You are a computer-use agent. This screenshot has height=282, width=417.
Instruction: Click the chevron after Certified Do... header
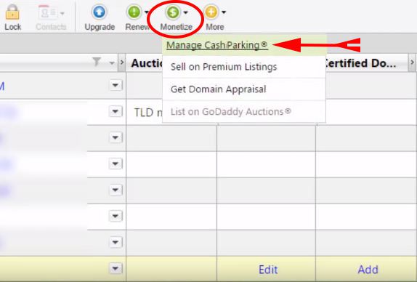[x=412, y=63]
